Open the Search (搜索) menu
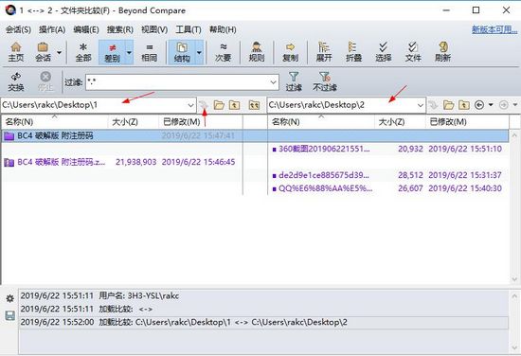 [x=120, y=29]
